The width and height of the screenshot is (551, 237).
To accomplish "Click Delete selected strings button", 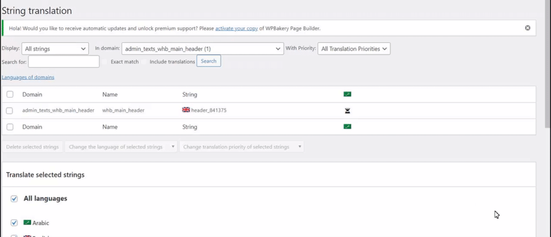I will 32,147.
